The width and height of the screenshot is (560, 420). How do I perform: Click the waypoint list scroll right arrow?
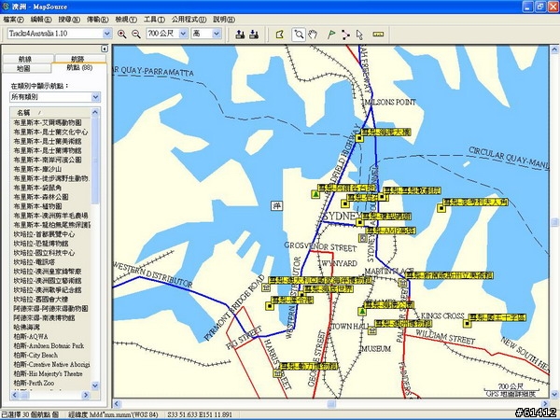[86, 395]
